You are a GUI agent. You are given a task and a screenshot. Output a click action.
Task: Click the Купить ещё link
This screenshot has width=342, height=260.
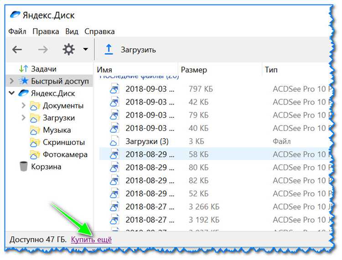91,239
